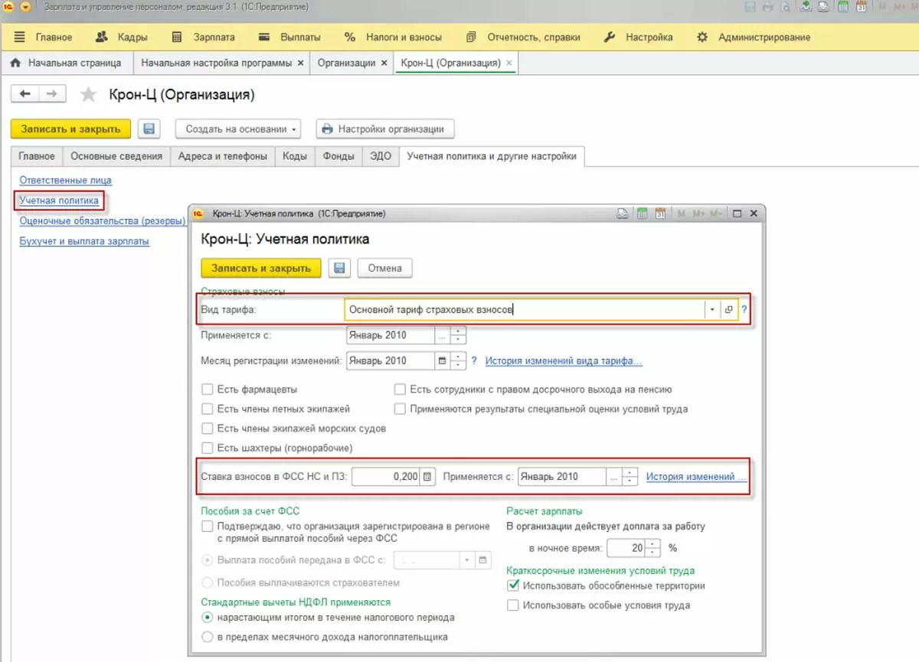Click the send-by-email green arrow icon
The image size is (919, 662).
click(x=806, y=7)
